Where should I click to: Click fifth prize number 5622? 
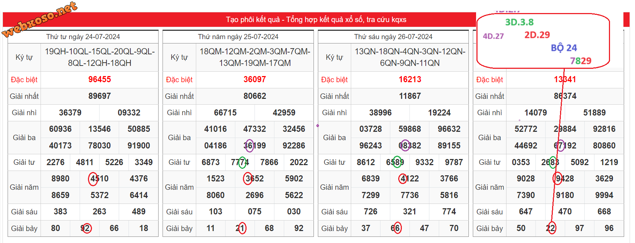tap(294, 195)
